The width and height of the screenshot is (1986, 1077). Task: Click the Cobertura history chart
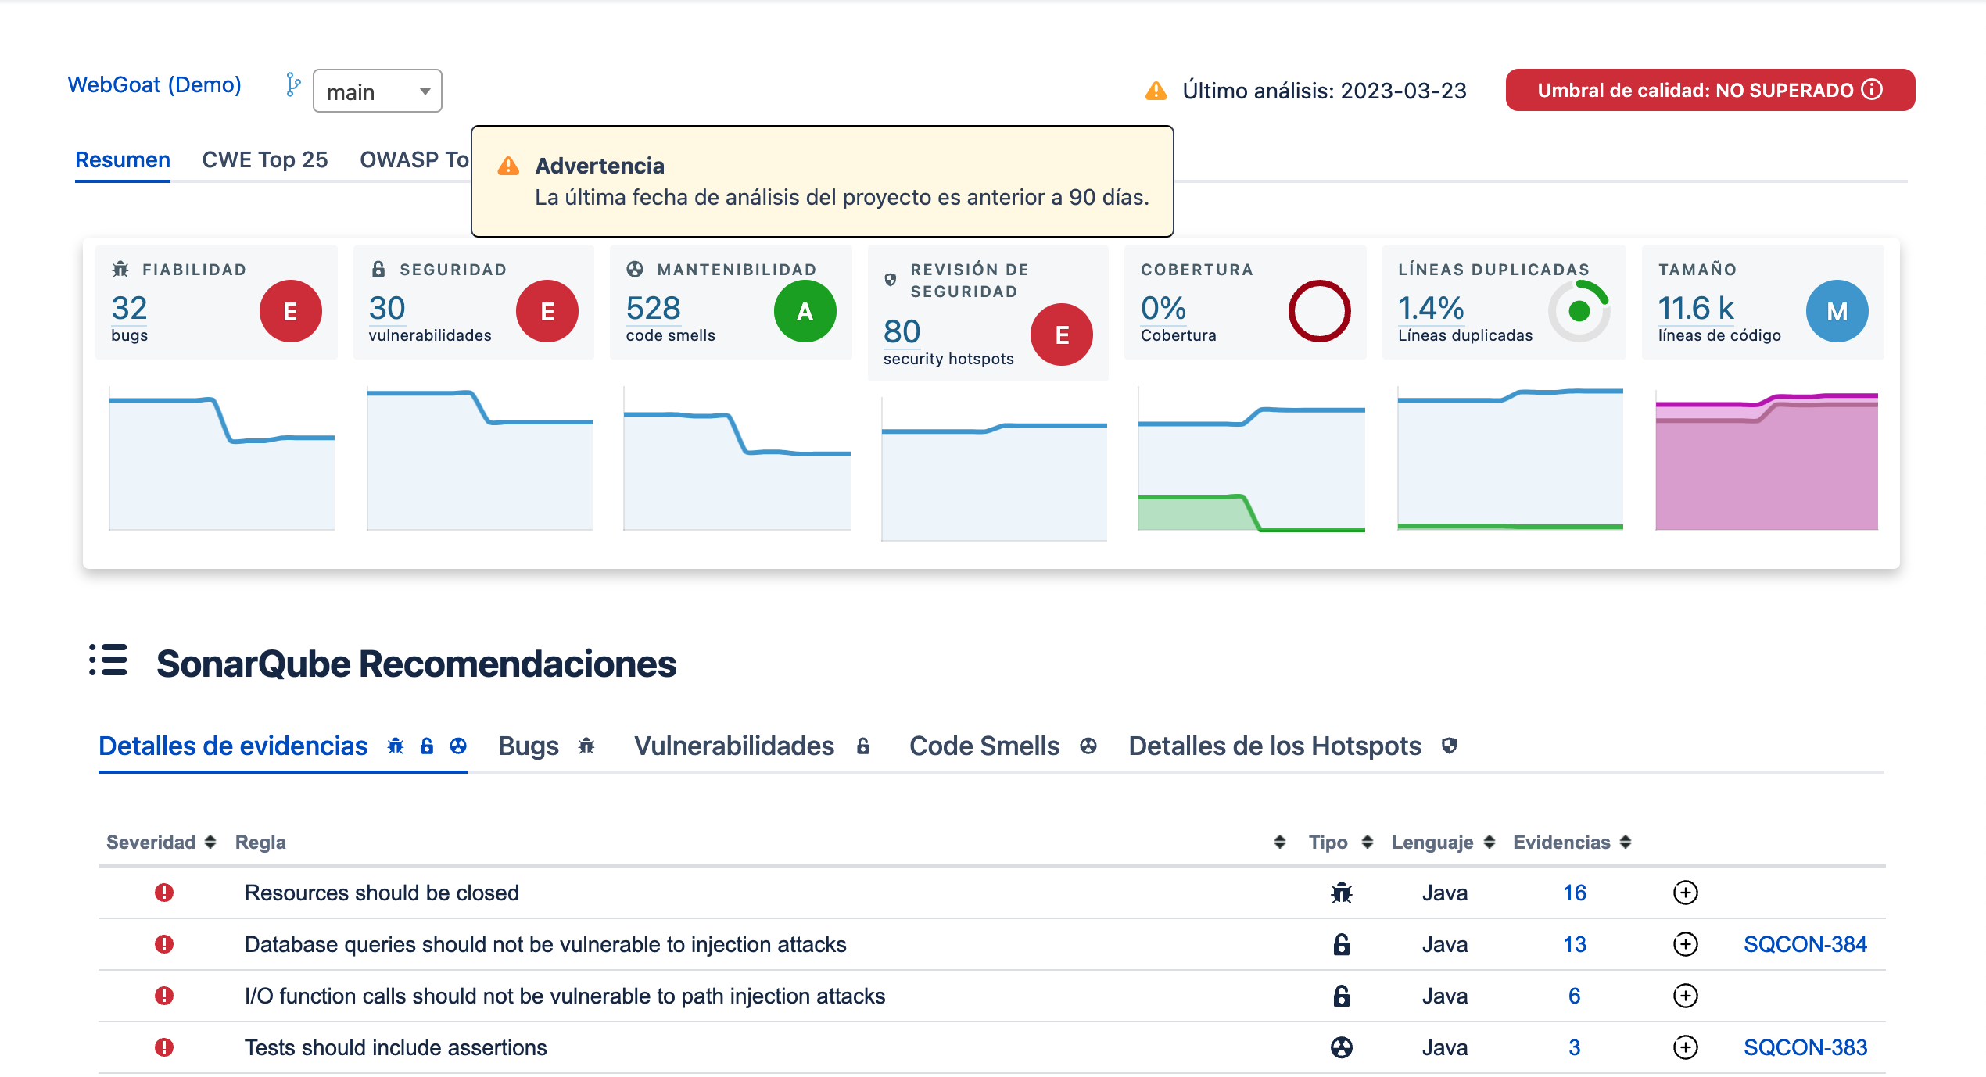click(1251, 459)
